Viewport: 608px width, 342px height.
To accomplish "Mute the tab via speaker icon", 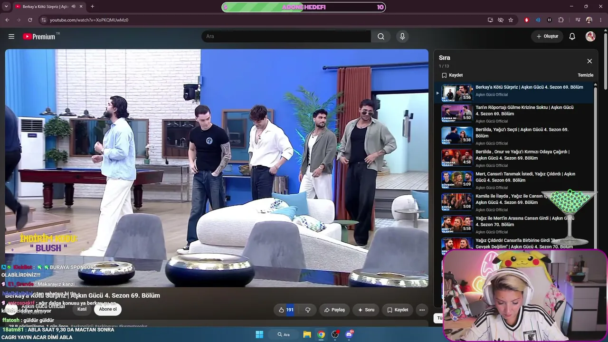I will coord(74,7).
